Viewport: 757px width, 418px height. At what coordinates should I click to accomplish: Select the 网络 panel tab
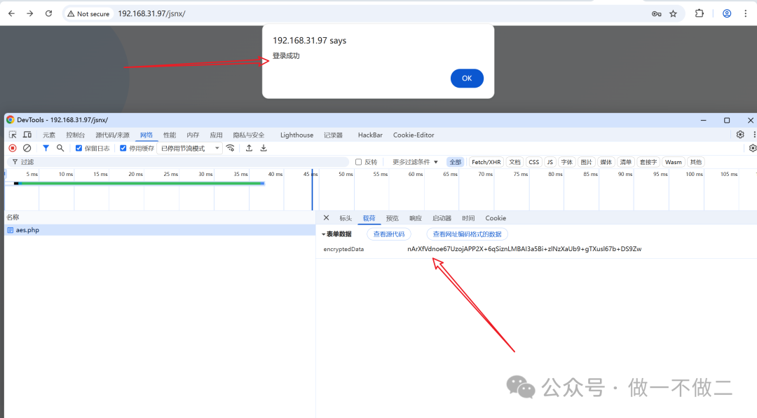pyautogui.click(x=146, y=135)
